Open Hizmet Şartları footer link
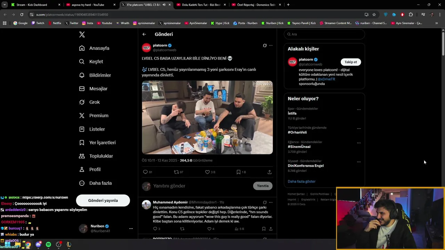Viewport: 445px width, 250px height. pos(296,194)
